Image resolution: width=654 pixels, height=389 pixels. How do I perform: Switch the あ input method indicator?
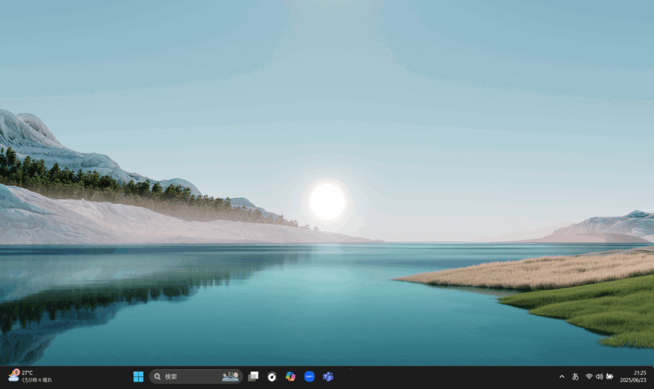point(575,376)
